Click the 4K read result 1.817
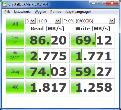Image resolution: width=121 pixels, height=110 pixels. point(47,87)
